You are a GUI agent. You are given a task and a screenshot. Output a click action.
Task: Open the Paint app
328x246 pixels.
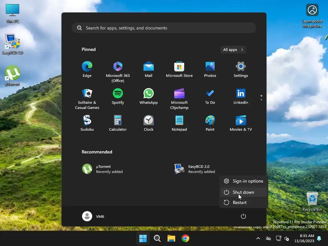(210, 123)
